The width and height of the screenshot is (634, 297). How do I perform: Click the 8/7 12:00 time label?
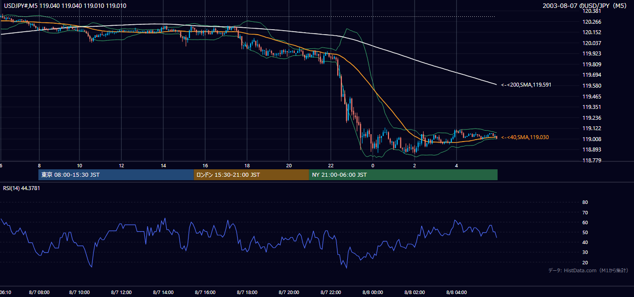122,292
